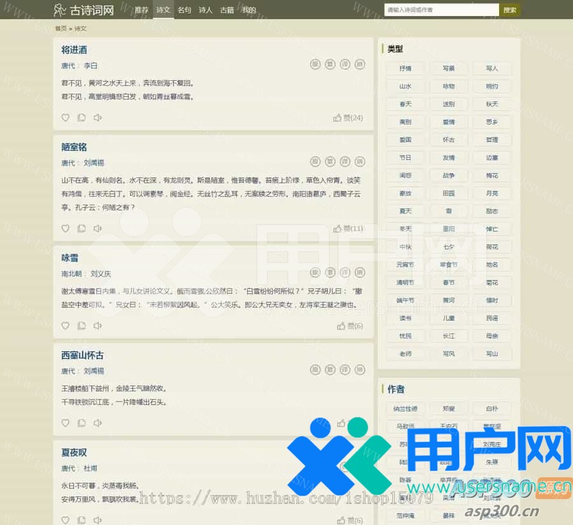Like 将进酒 with the thumbs-up icon

[x=337, y=118]
